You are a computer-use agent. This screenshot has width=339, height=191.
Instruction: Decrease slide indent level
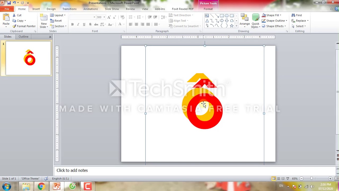point(150,17)
